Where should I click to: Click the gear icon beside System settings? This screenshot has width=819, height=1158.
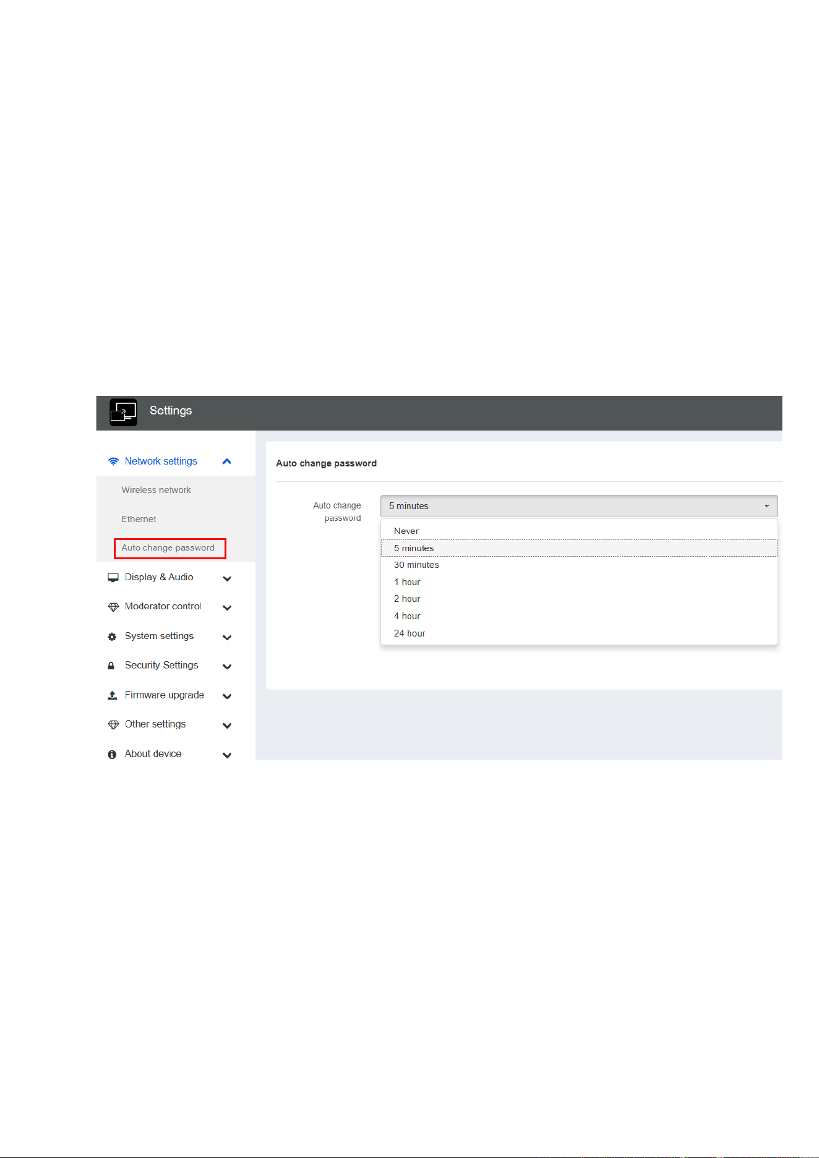[x=112, y=637]
